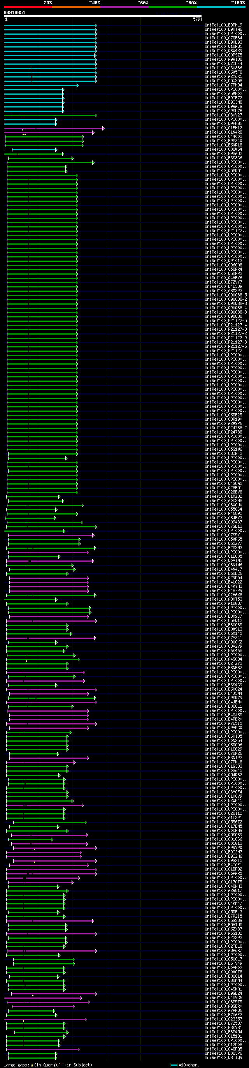This screenshot has height=1068, width=249.
Task: Select the UniRef100_C5WQL7 label
Action: click(223, 959)
